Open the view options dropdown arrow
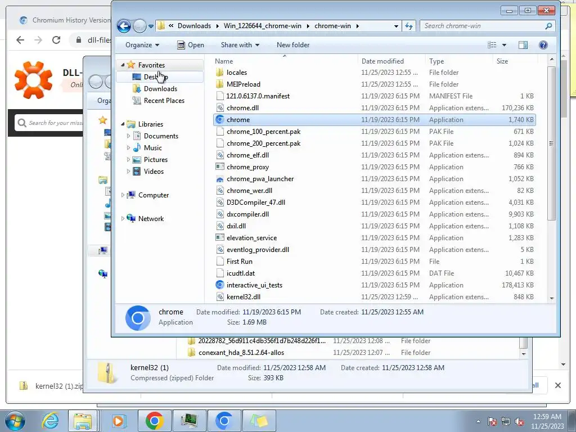 (x=504, y=45)
